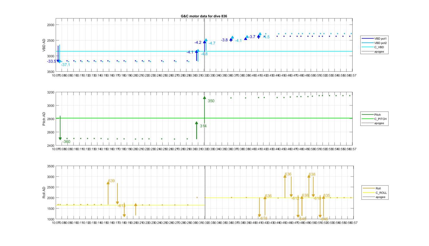
Task: Click the "-646" roll data label
Action: (x=324, y=219)
